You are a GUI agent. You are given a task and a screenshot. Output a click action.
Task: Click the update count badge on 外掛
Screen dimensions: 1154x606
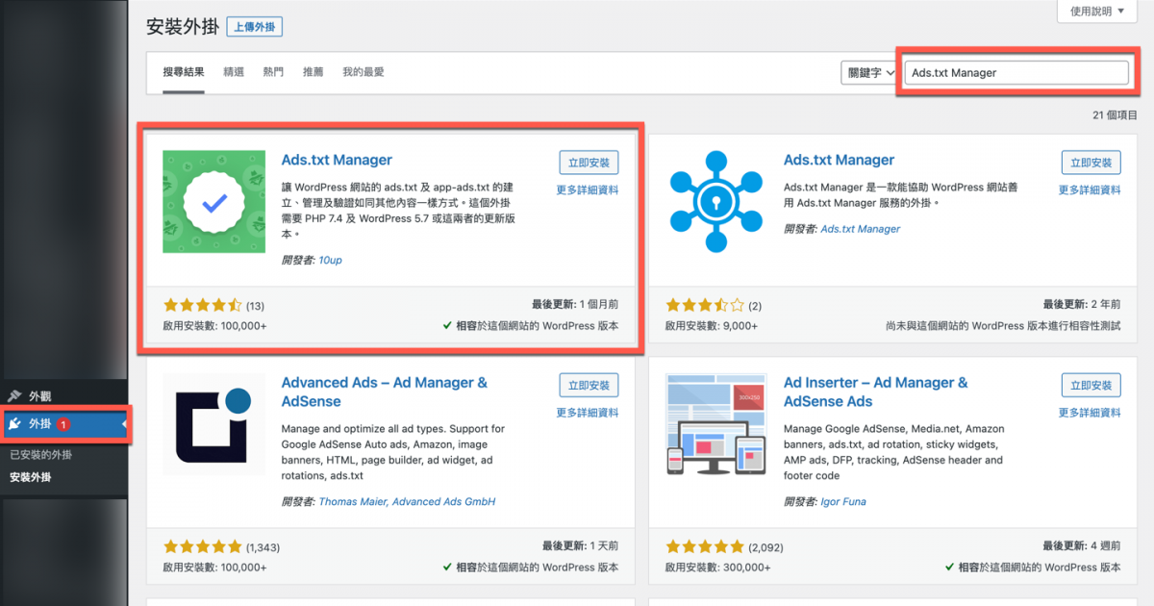click(63, 424)
